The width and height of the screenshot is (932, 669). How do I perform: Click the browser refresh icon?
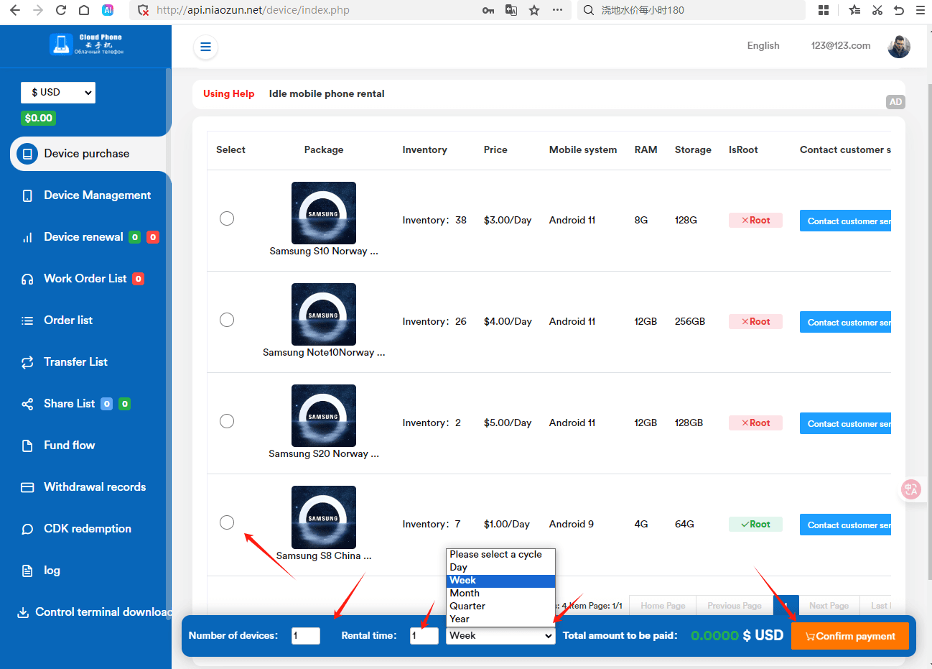tap(61, 10)
